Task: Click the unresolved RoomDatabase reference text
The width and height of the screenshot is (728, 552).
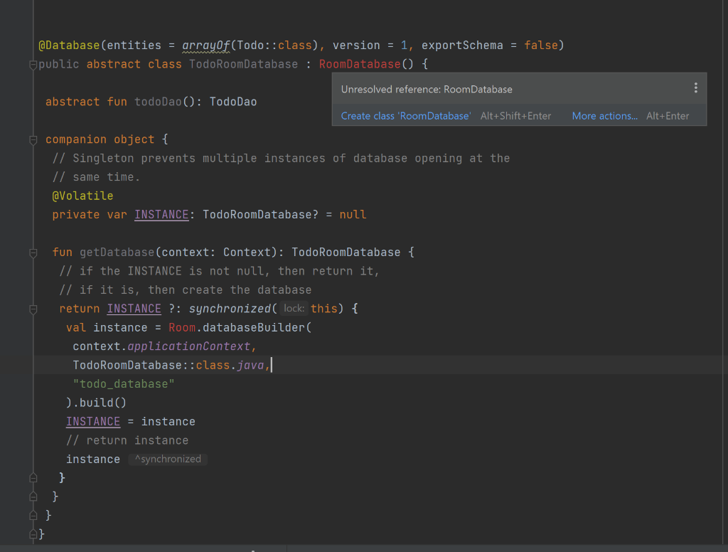Action: pos(360,63)
